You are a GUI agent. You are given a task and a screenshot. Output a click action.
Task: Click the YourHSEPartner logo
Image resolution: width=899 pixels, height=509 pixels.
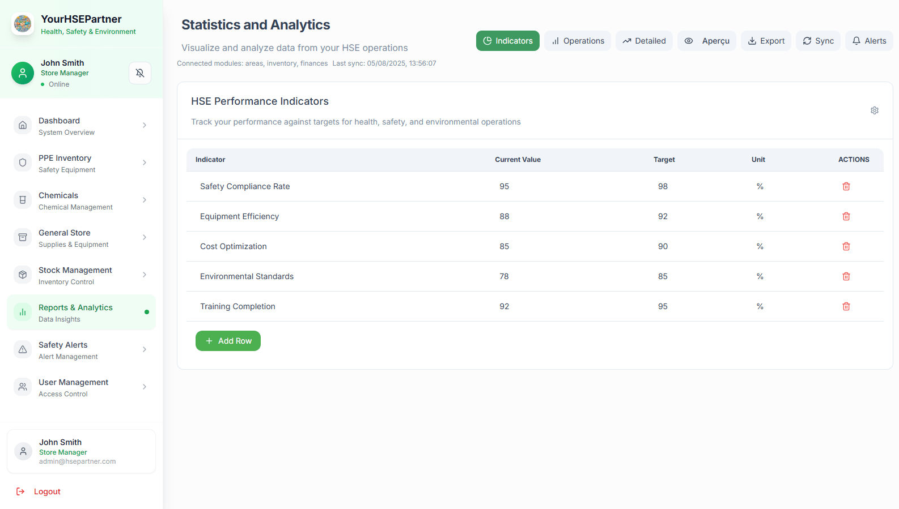coord(23,24)
